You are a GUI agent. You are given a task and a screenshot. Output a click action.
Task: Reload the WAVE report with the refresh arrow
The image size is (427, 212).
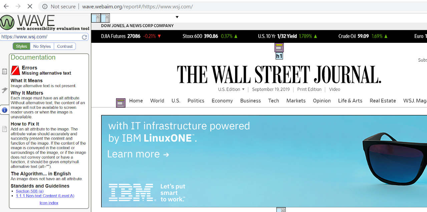(85, 37)
